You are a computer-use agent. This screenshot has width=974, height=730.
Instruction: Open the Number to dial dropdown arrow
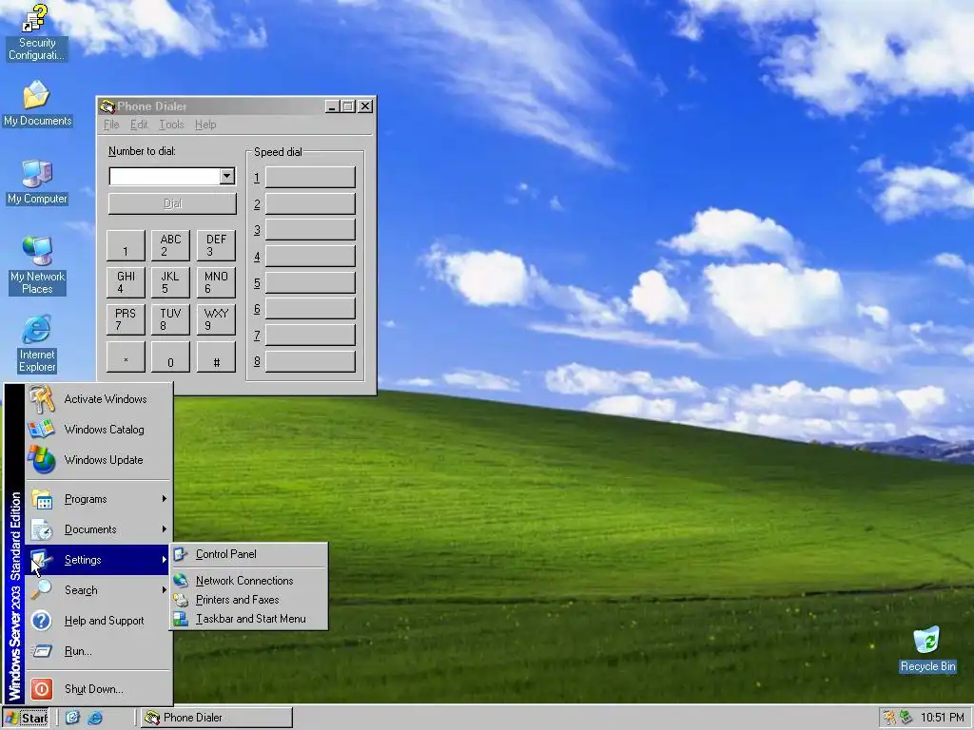(226, 176)
